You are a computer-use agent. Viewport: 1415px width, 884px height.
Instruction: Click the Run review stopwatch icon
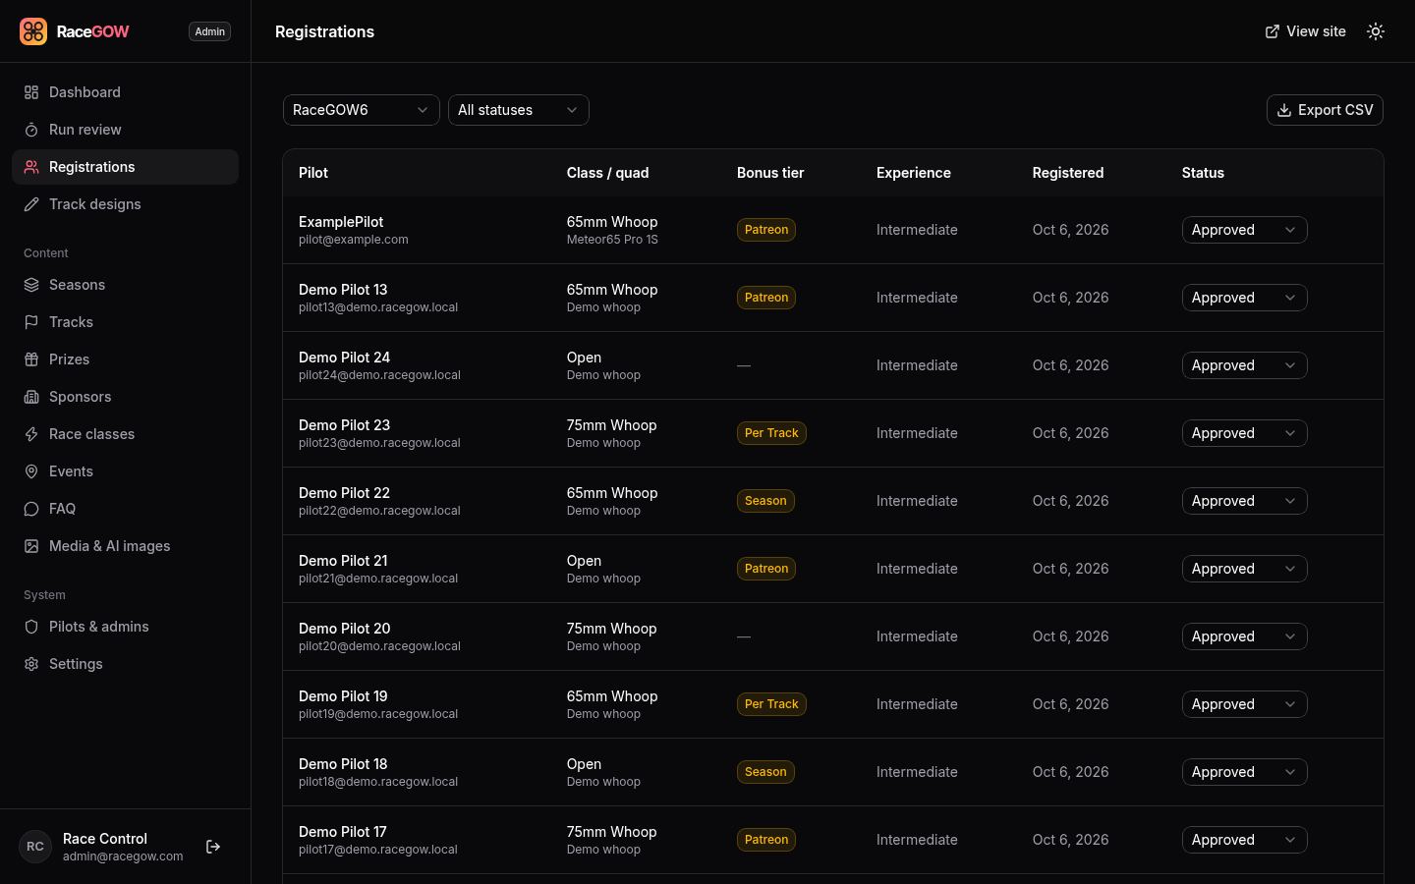pyautogui.click(x=31, y=130)
